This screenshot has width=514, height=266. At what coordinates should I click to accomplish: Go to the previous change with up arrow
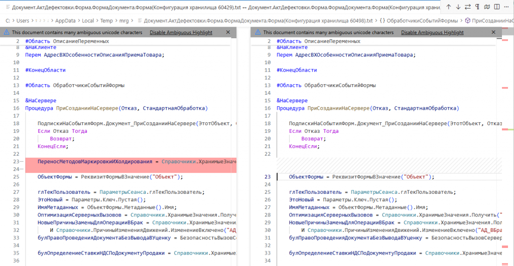tap(448, 7)
